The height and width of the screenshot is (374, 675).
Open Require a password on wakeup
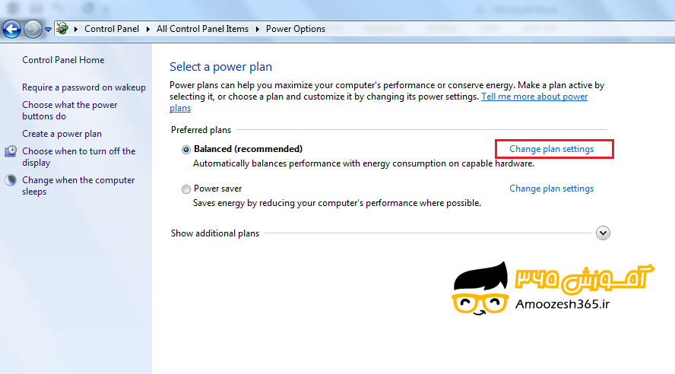tap(84, 87)
